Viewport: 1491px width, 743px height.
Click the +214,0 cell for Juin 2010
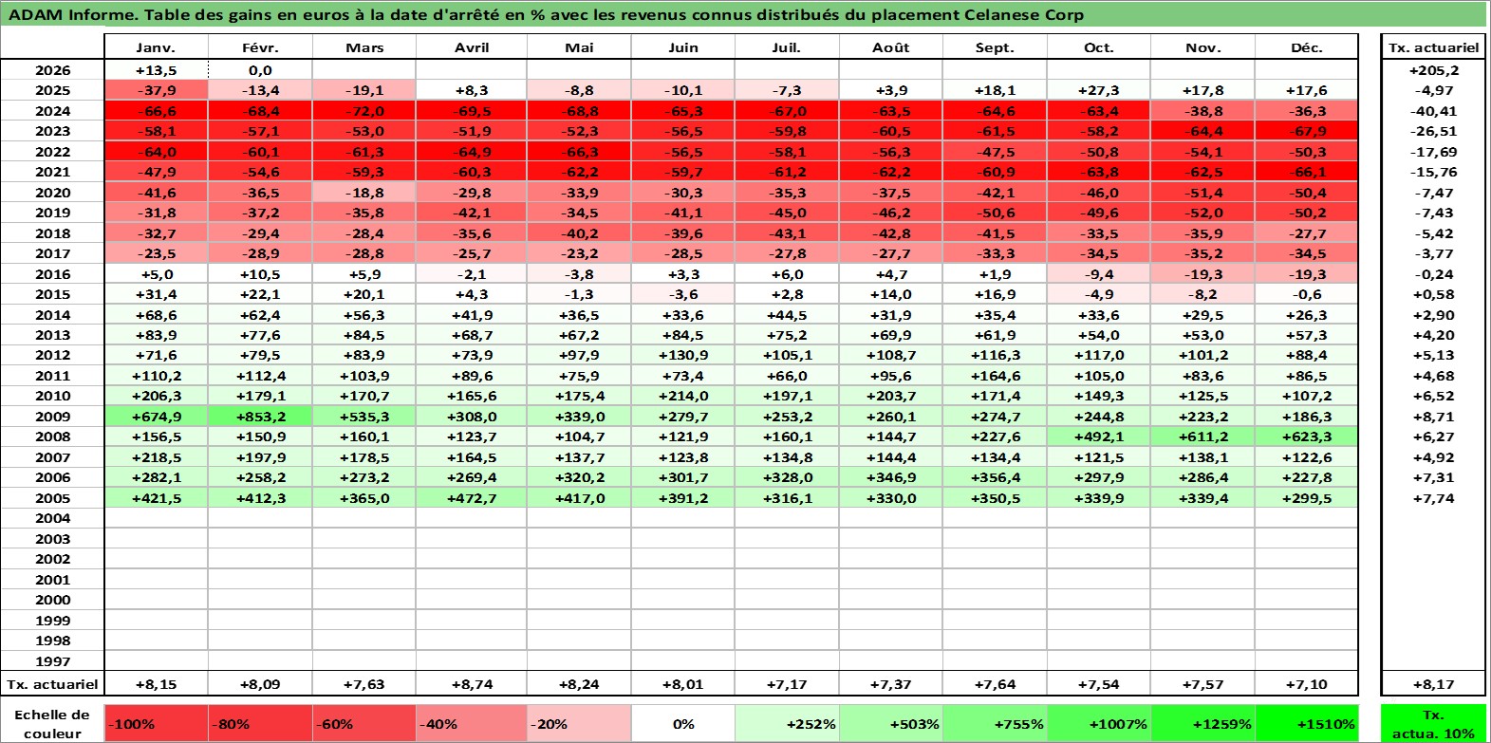(682, 396)
